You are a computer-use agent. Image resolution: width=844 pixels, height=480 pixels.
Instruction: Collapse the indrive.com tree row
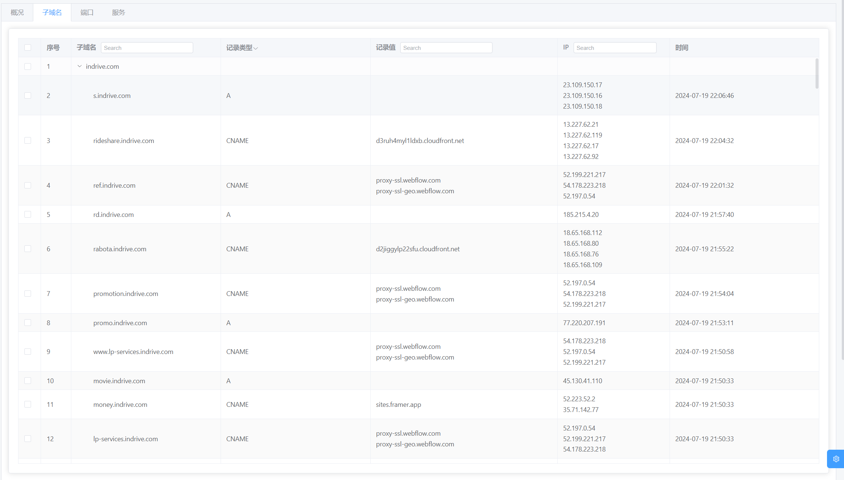click(x=79, y=67)
